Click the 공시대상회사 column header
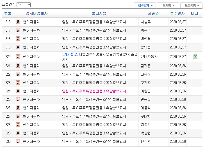Image resolution: width=205 pixels, height=147 pixels. (x=37, y=13)
